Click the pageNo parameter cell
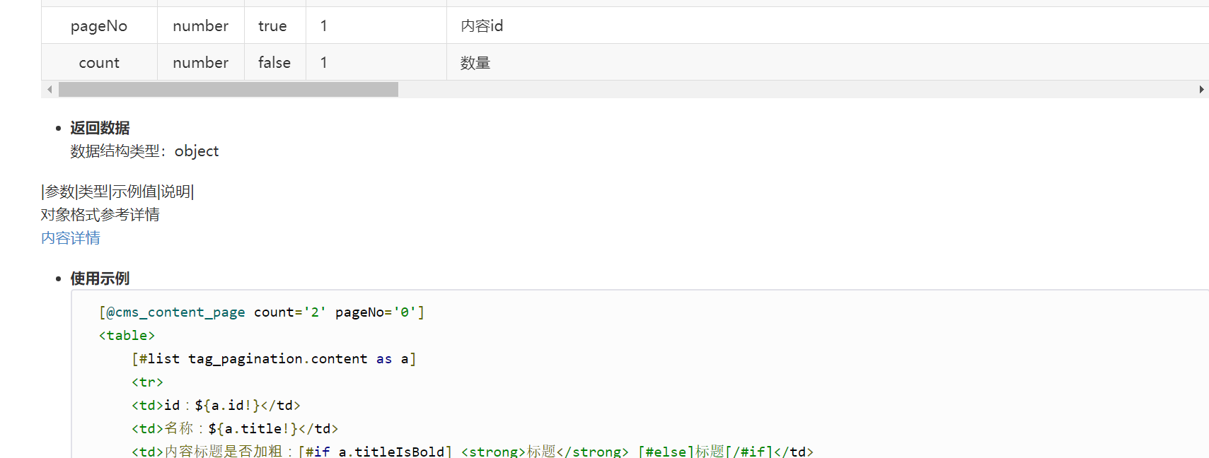This screenshot has height=458, width=1209. point(99,26)
